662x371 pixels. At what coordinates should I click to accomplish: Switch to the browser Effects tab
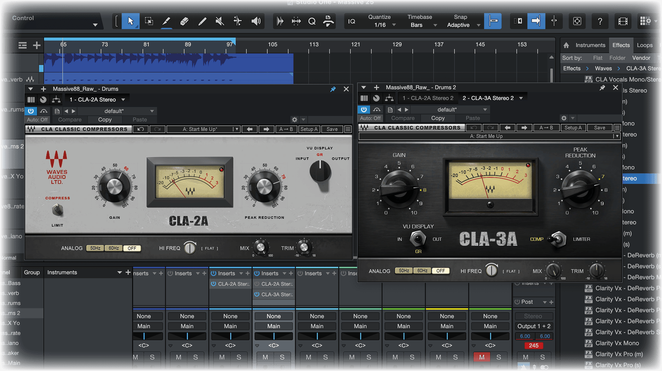pos(621,45)
